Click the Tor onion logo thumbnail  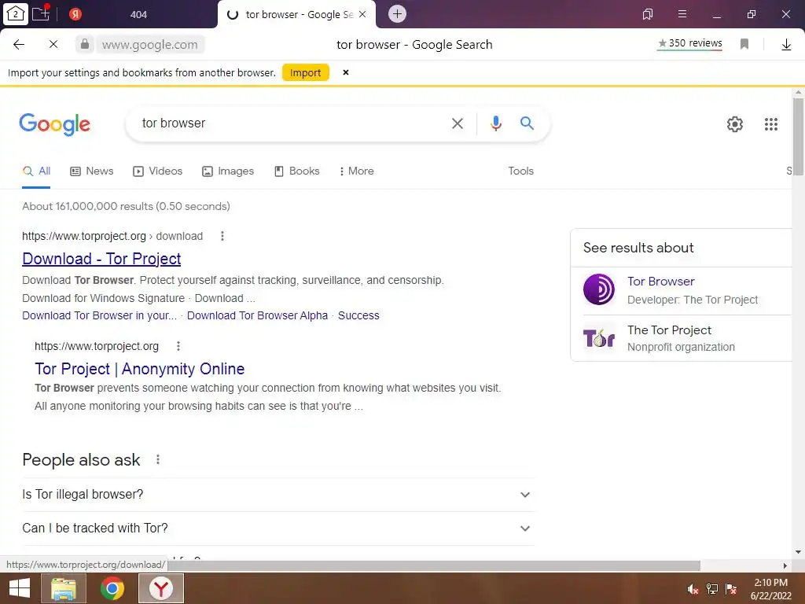pos(599,338)
